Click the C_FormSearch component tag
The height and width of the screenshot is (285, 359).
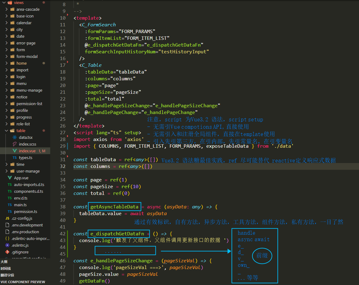coord(99,25)
